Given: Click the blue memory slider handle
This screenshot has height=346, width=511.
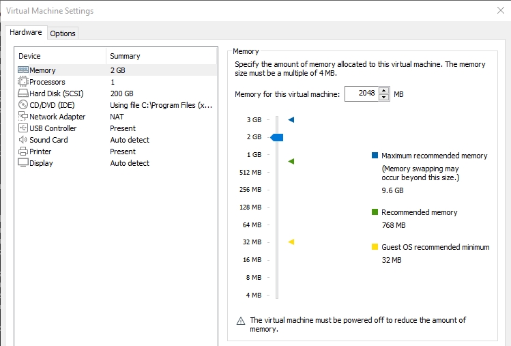Looking at the screenshot, I should 277,137.
